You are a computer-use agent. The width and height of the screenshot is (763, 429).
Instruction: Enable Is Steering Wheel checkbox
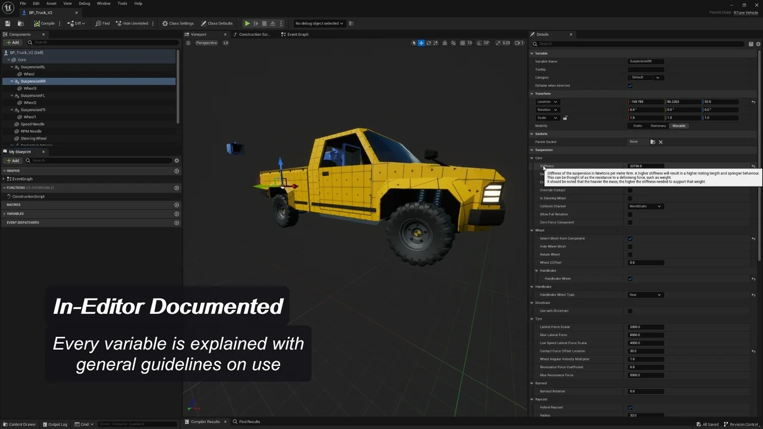pyautogui.click(x=630, y=198)
